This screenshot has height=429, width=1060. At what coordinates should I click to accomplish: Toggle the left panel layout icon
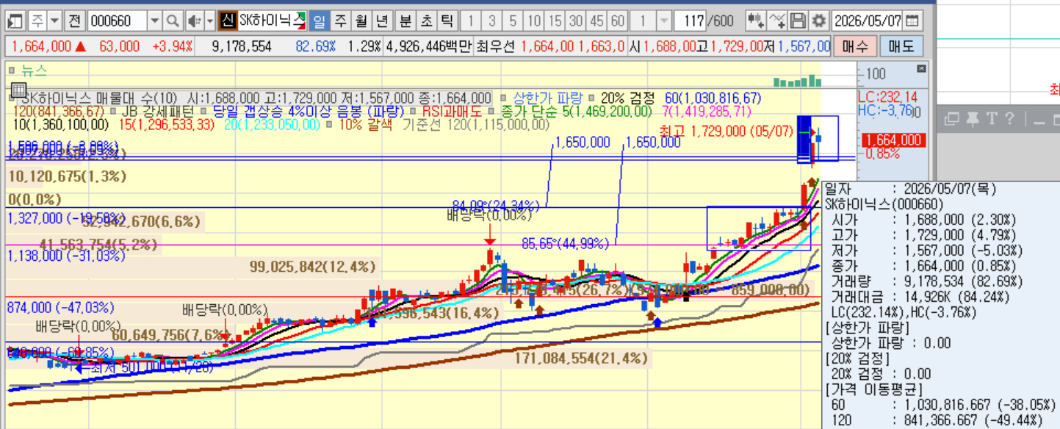click(x=15, y=21)
